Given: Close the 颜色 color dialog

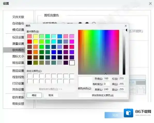Looking at the screenshot, I should coord(126,26).
